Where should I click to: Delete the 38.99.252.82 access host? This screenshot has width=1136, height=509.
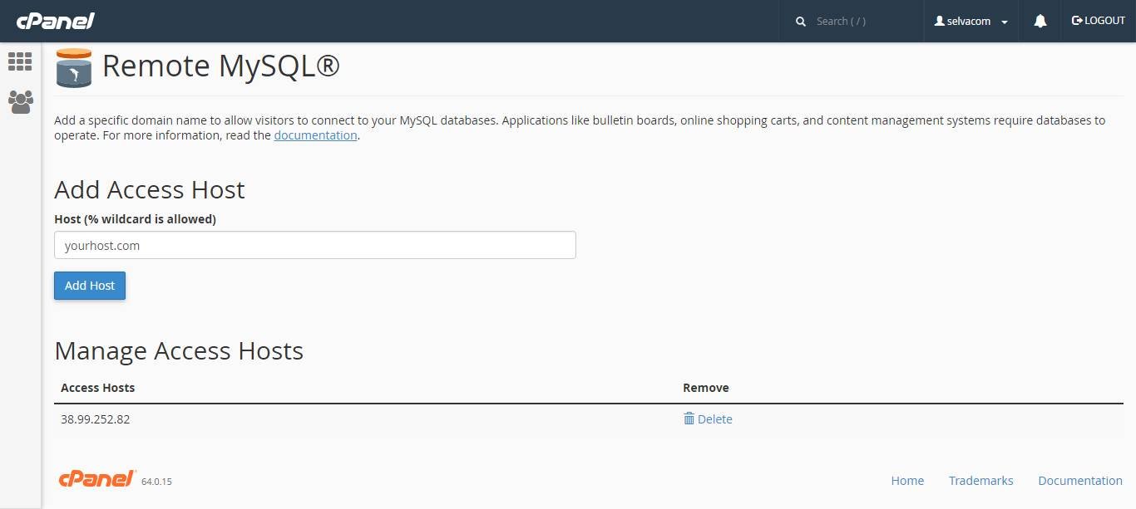(x=708, y=419)
